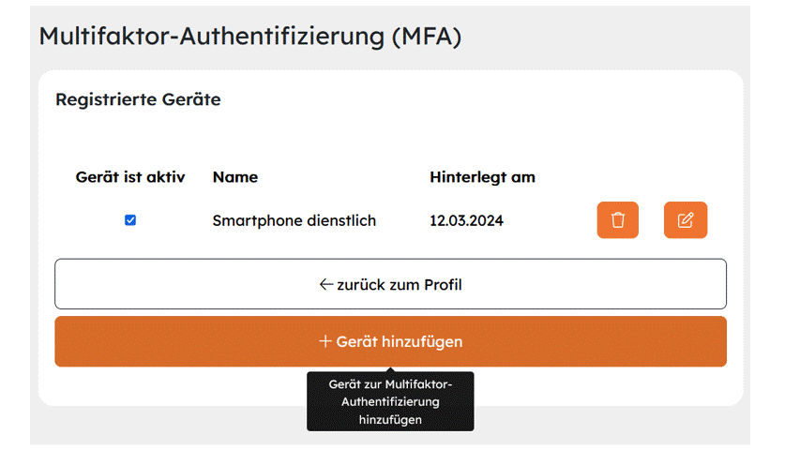800x450 pixels.
Task: Click the left arrow icon before zurück zum Profil
Action: [x=326, y=284]
